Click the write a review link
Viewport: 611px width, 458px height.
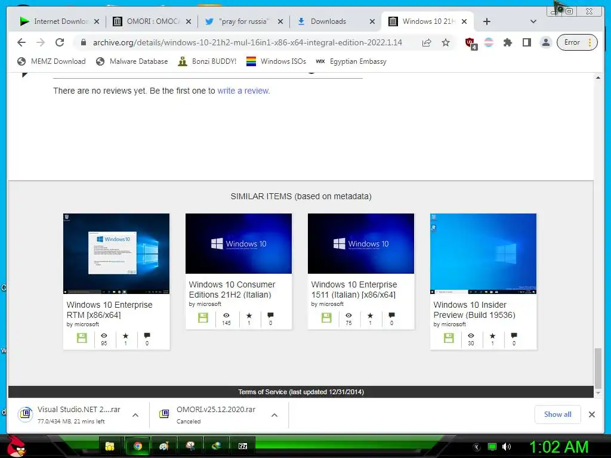tap(243, 91)
